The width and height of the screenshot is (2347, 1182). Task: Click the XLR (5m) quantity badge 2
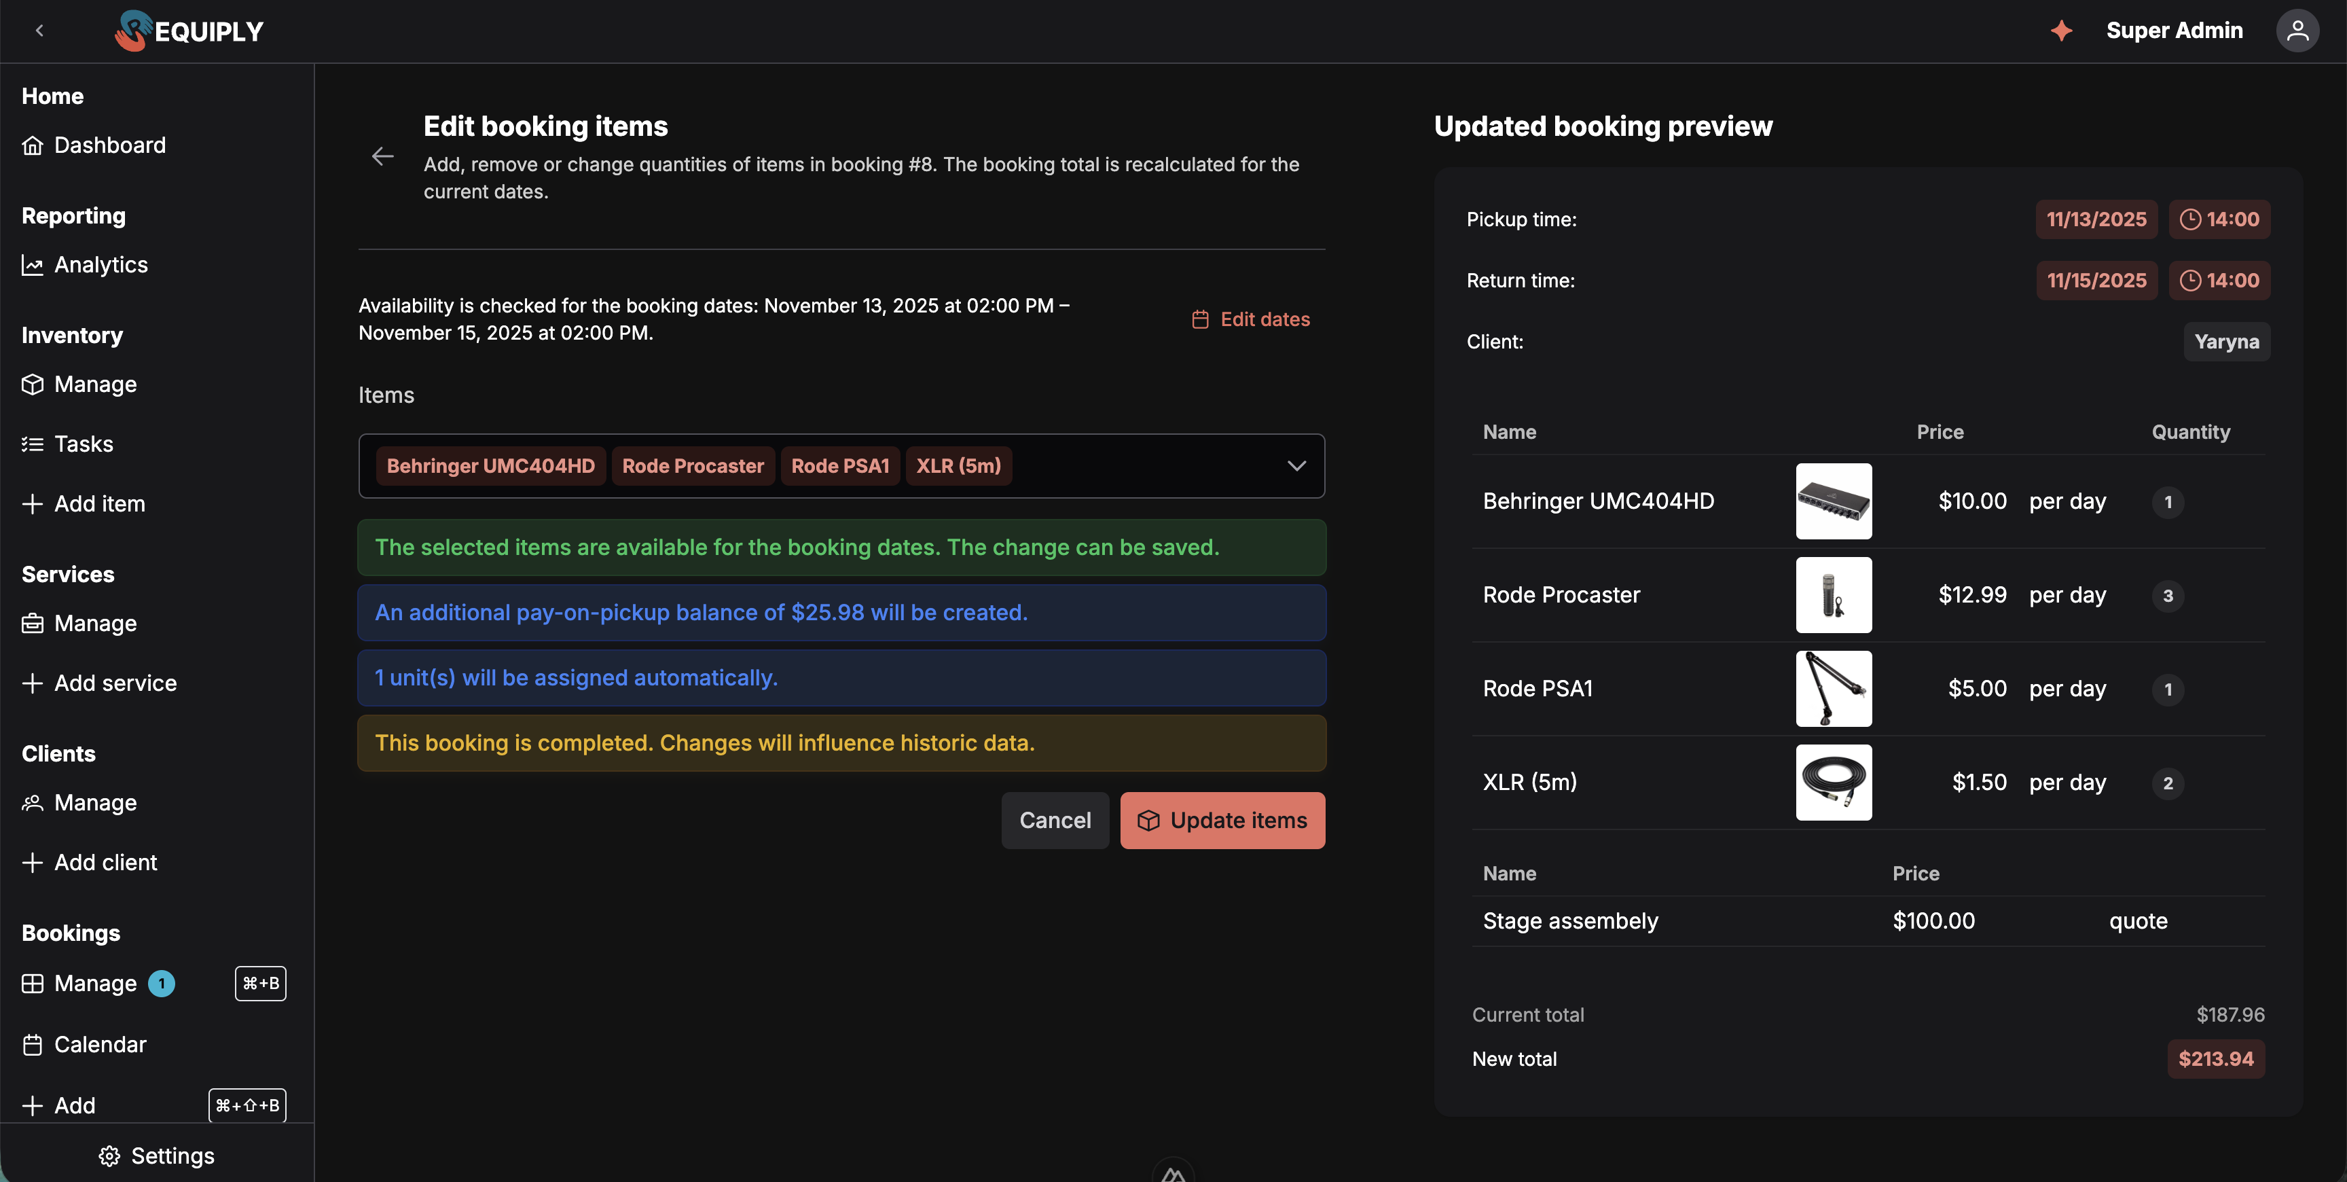[x=2168, y=783]
